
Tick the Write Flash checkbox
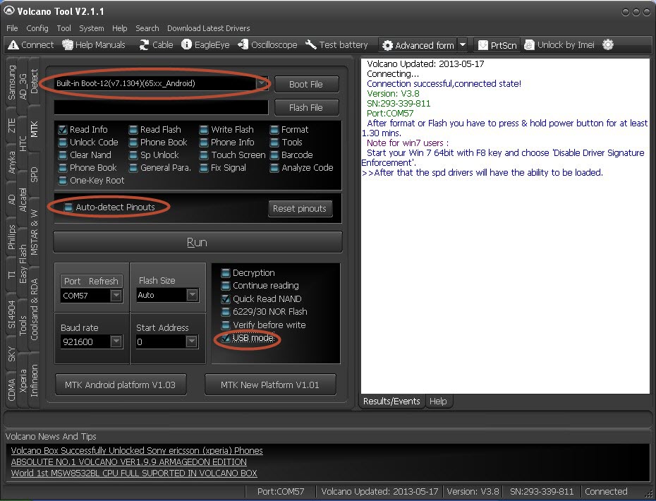[204, 130]
